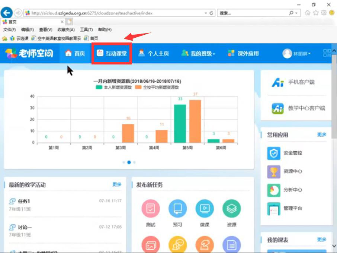
Task: Open the 帮助(H) menu
Action: click(105, 30)
